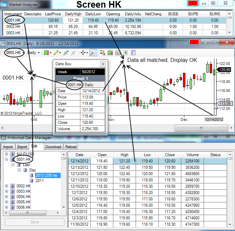The width and height of the screenshot is (235, 231).
Task: Open the chart Properties icon
Action: pos(133,53)
